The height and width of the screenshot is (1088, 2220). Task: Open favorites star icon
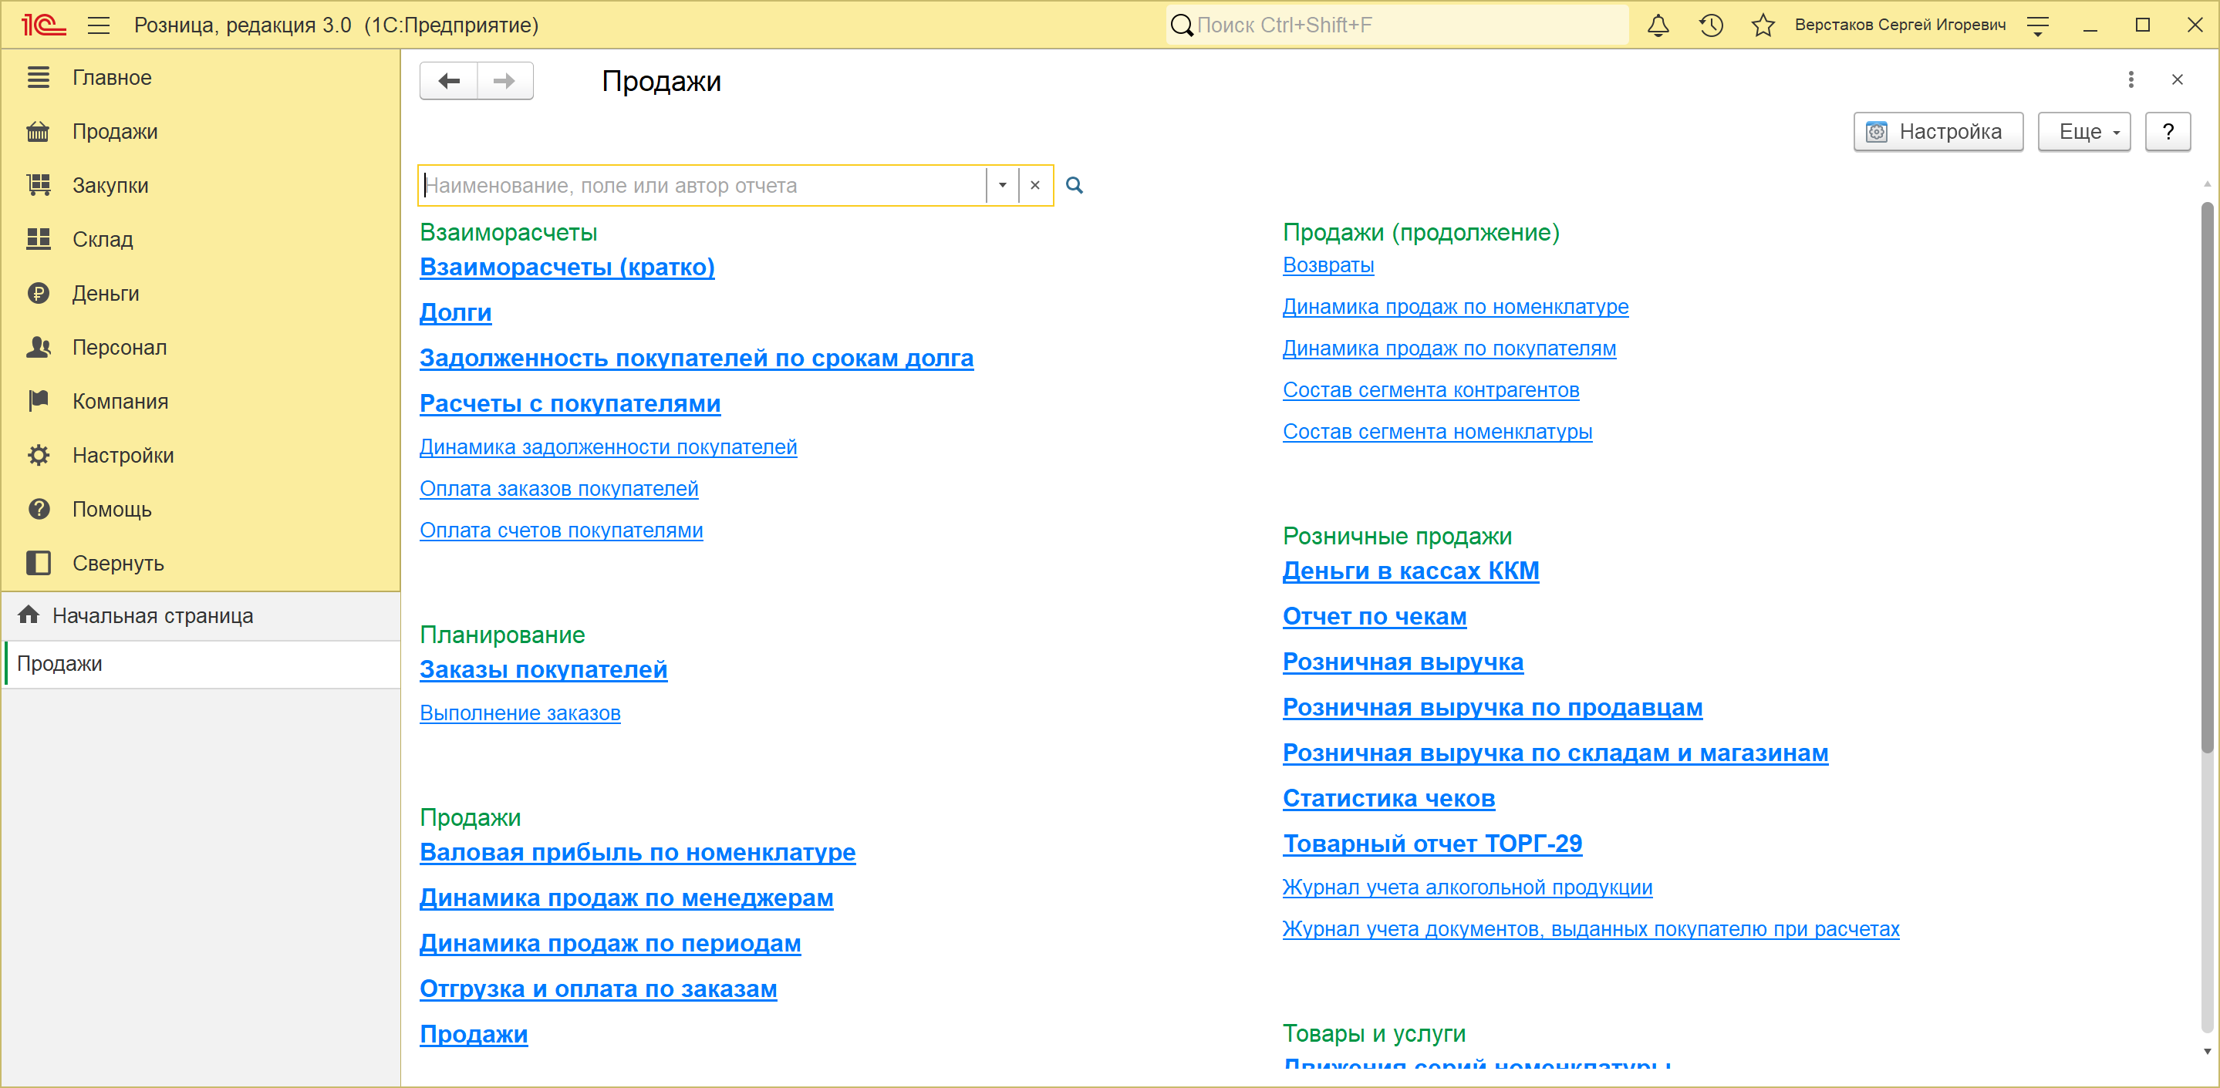(x=1763, y=25)
